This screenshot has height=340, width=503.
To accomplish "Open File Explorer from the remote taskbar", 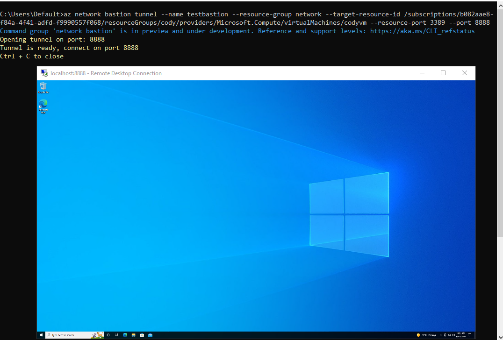I will [x=133, y=335].
